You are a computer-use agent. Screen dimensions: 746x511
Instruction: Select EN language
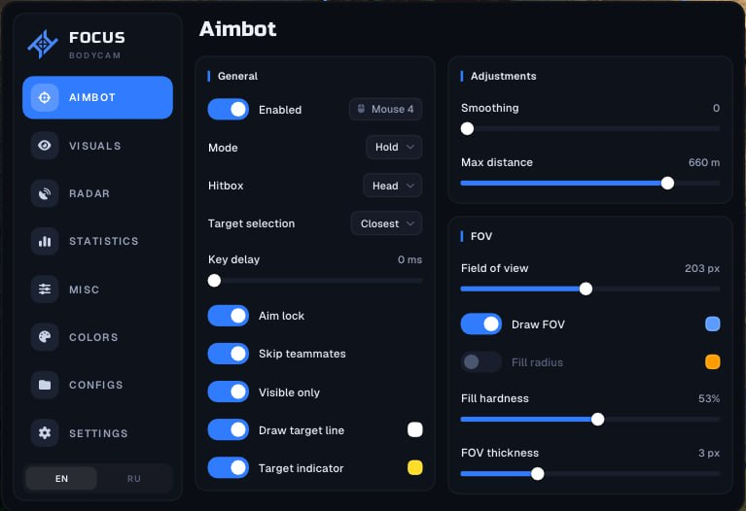click(x=61, y=479)
